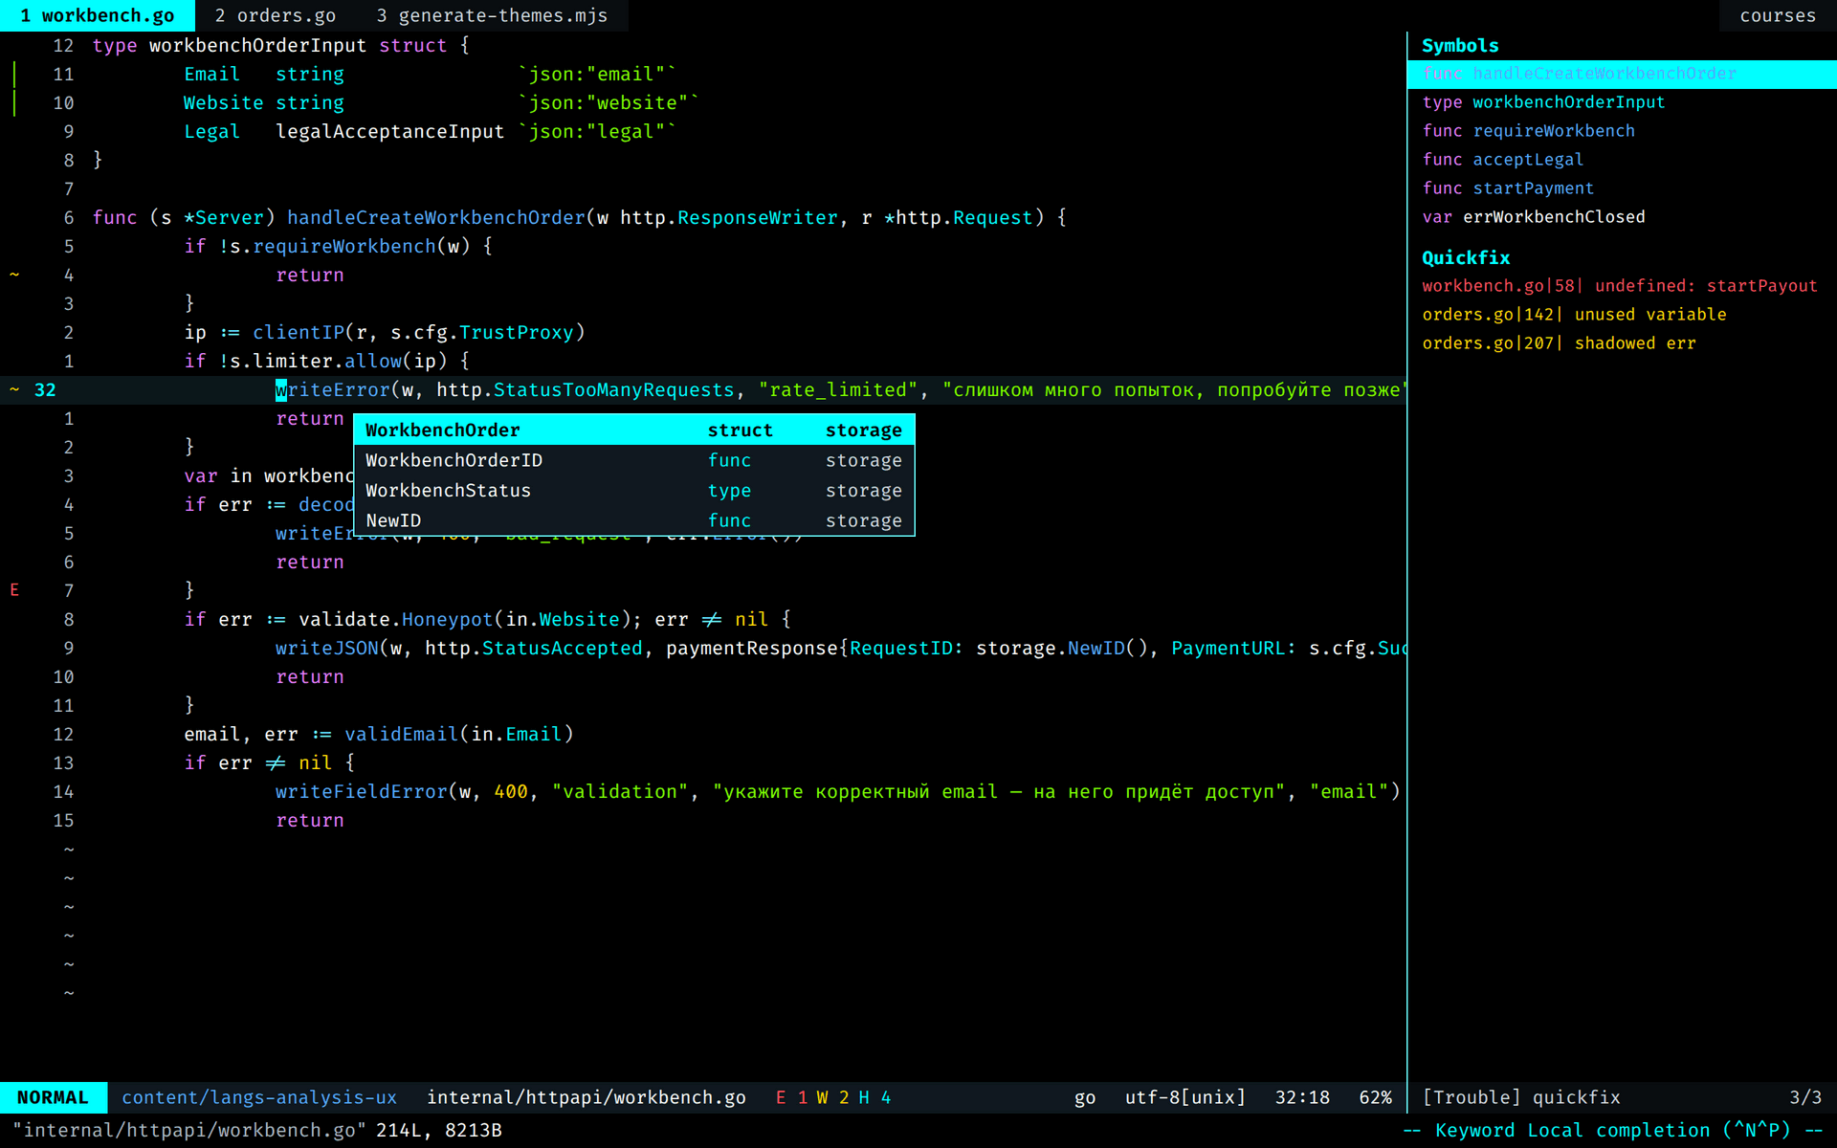This screenshot has height=1148, width=1837.
Task: Click s.requireWorkbench call in if statement
Action: point(333,246)
